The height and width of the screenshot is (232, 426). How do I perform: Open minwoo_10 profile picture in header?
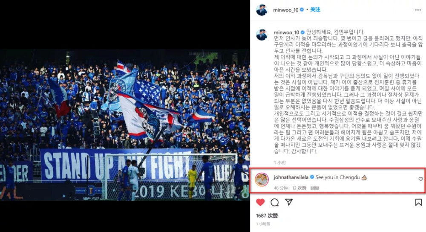262,10
